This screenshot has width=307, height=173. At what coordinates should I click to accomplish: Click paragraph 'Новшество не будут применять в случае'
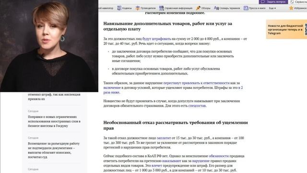172,103
